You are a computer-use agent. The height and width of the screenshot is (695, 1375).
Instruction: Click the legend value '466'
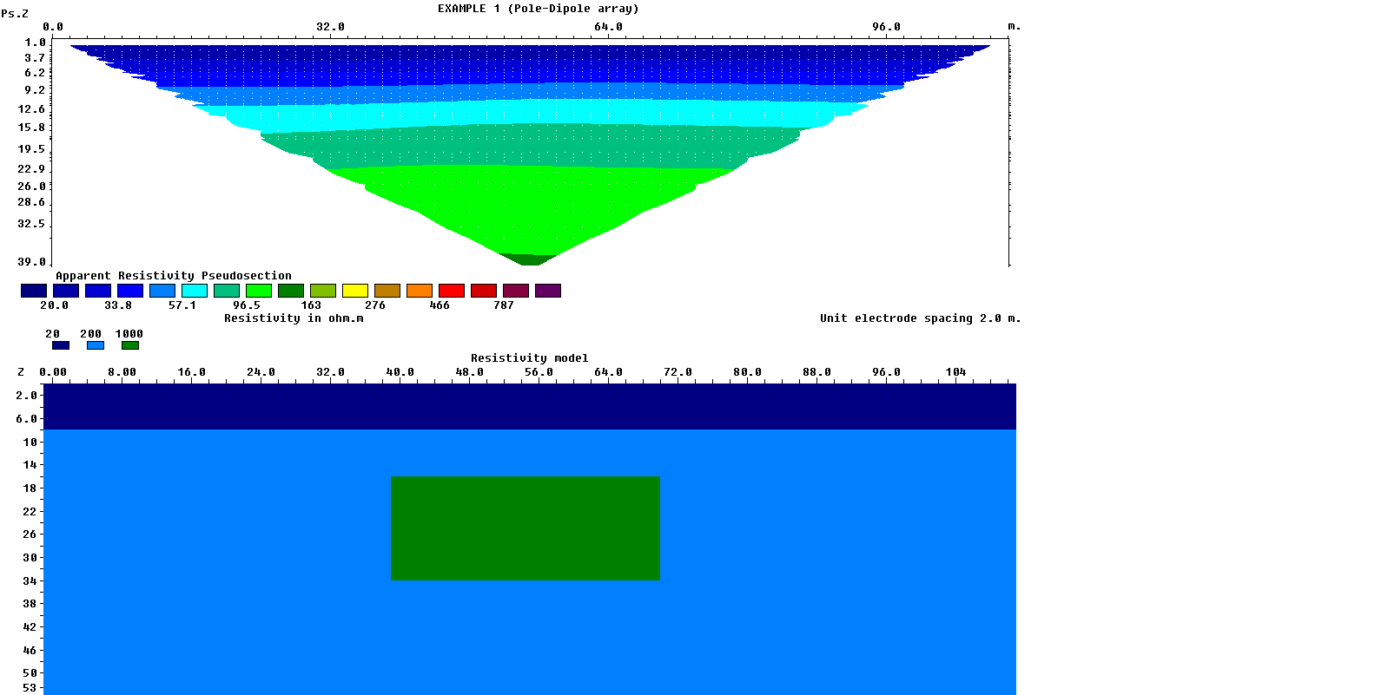pyautogui.click(x=440, y=305)
